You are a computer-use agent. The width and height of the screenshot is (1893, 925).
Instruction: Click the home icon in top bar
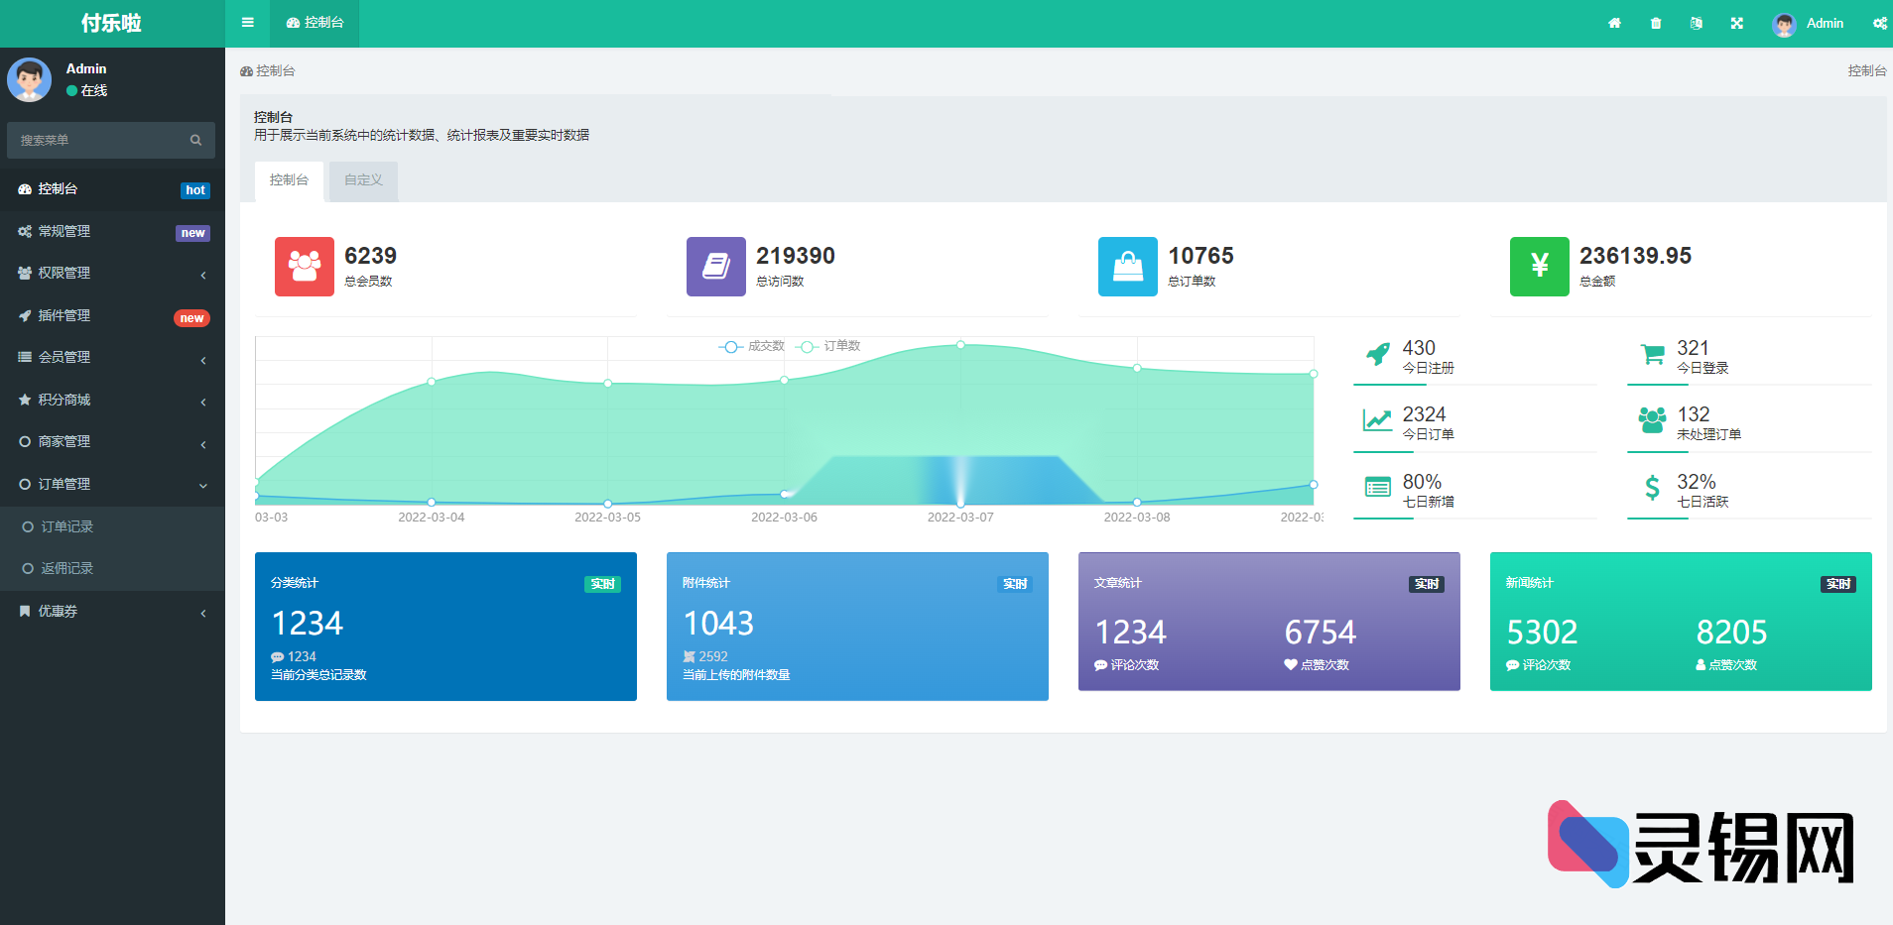pyautogui.click(x=1614, y=23)
